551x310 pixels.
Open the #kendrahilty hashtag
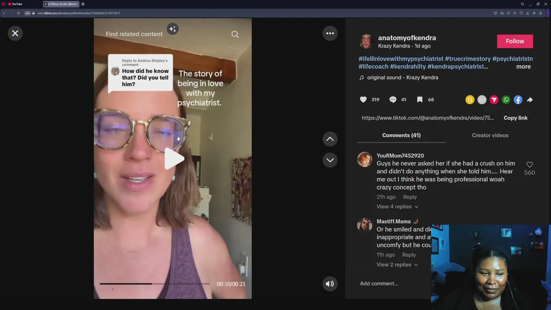coord(408,67)
